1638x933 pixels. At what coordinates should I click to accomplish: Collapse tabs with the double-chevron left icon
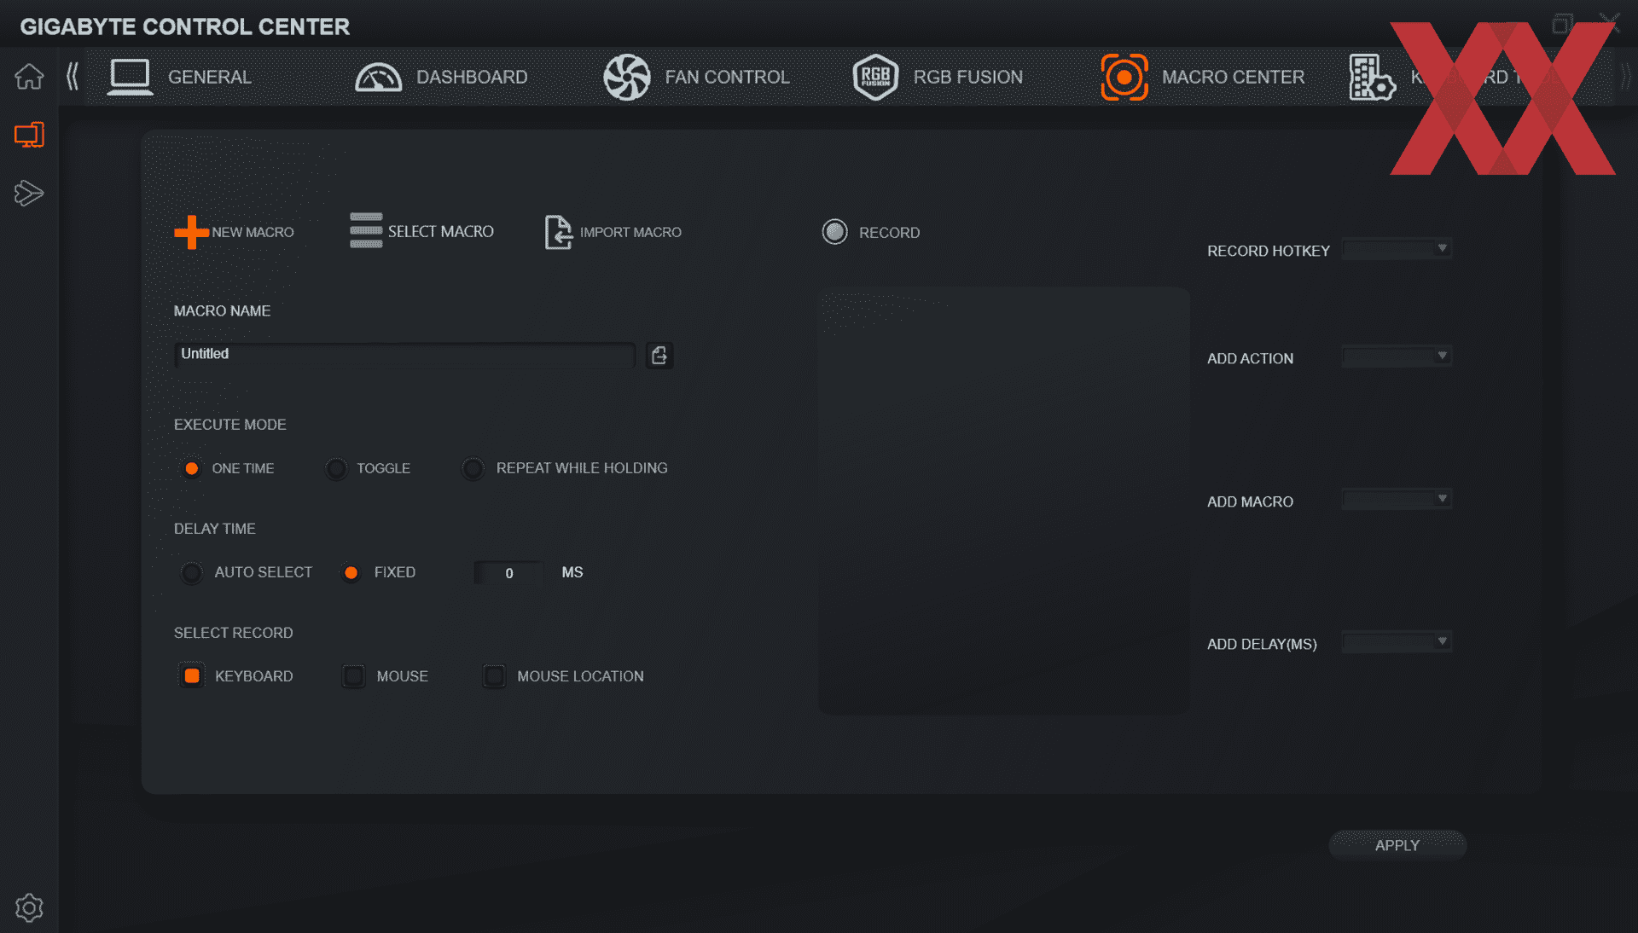73,77
